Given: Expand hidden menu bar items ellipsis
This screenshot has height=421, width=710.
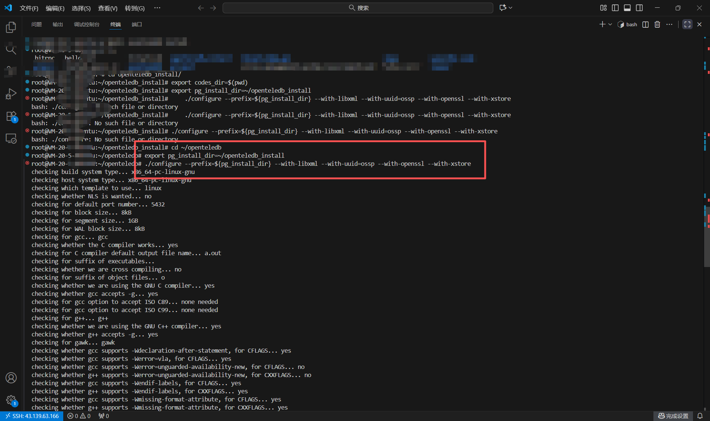Looking at the screenshot, I should pyautogui.click(x=157, y=8).
